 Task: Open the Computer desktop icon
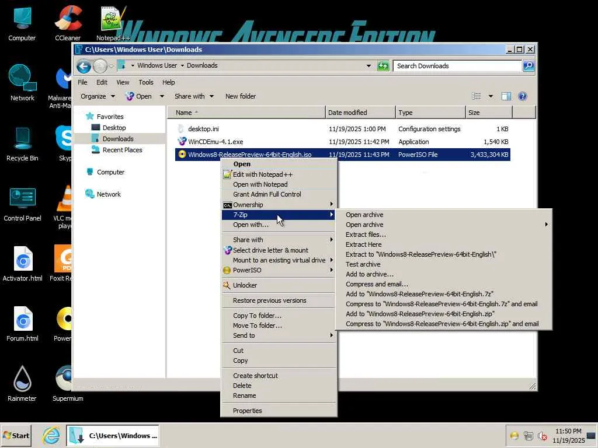click(x=22, y=23)
